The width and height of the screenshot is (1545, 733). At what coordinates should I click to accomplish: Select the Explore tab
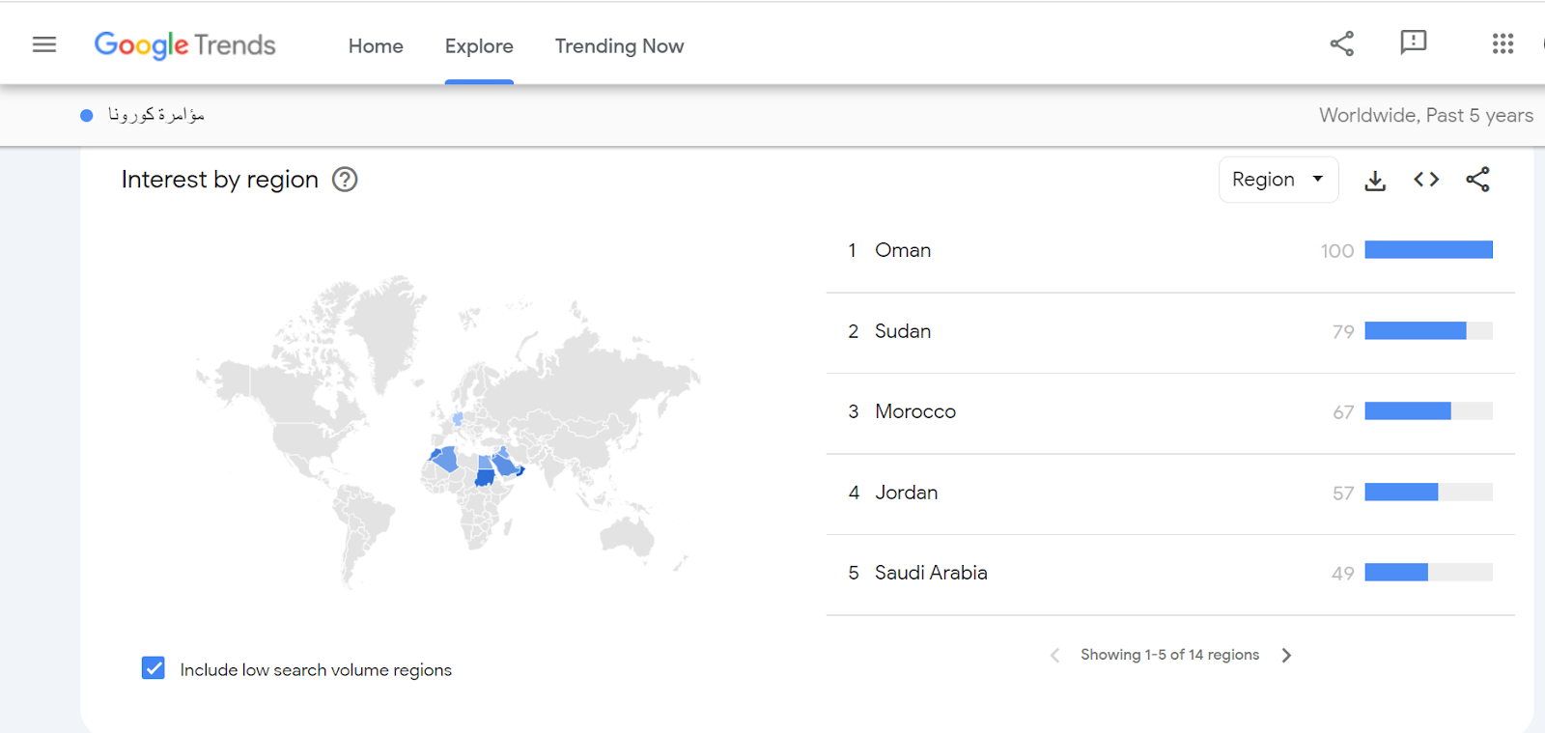pos(479,46)
